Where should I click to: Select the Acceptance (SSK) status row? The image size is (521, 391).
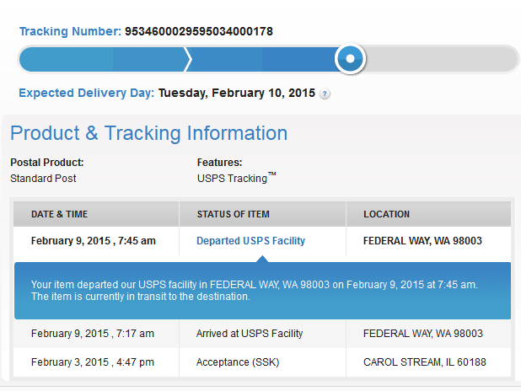pos(238,362)
